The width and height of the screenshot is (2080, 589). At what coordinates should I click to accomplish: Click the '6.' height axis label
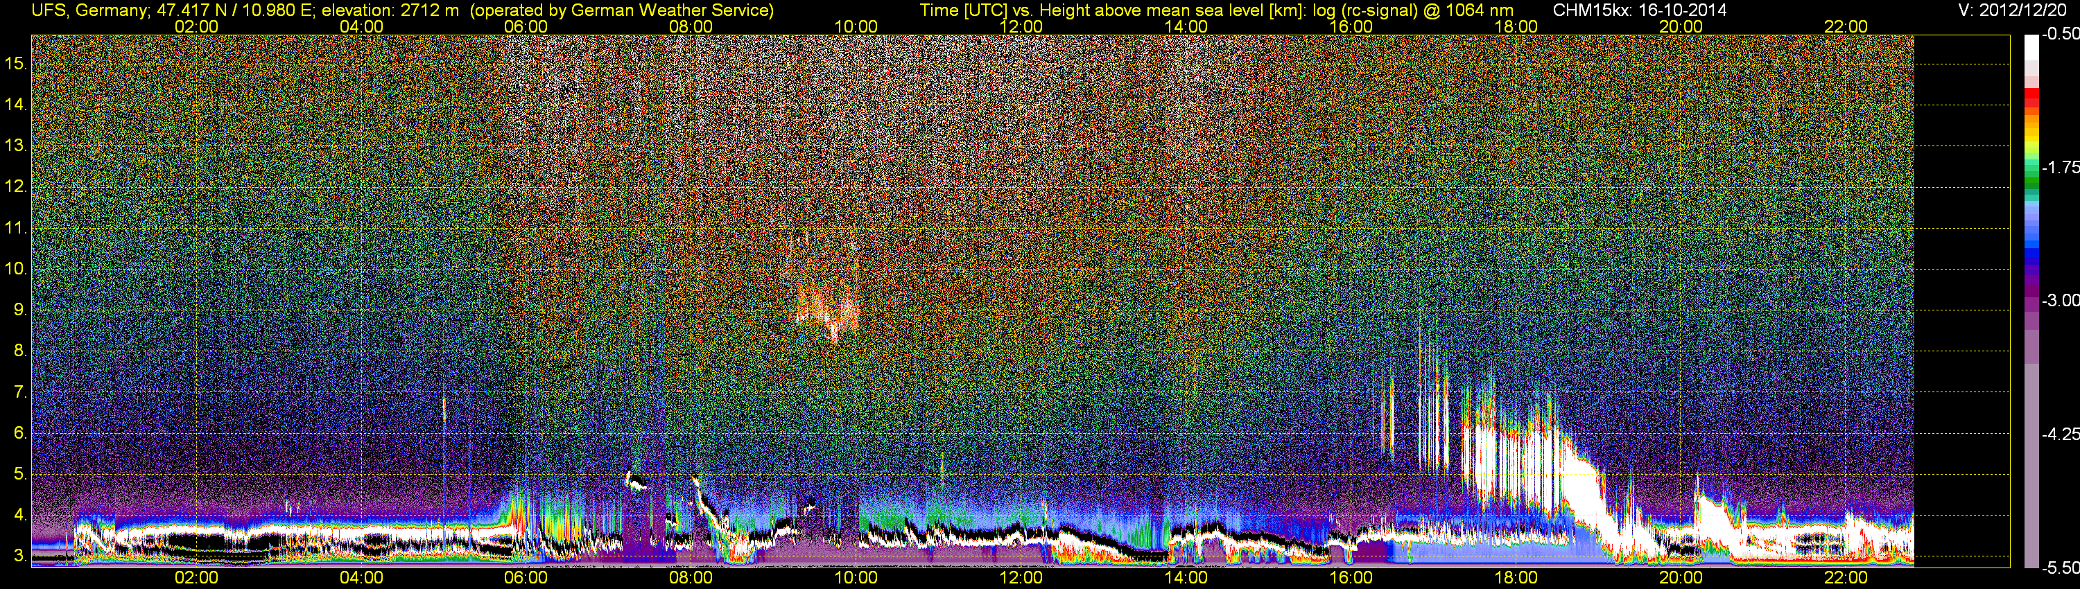(20, 432)
